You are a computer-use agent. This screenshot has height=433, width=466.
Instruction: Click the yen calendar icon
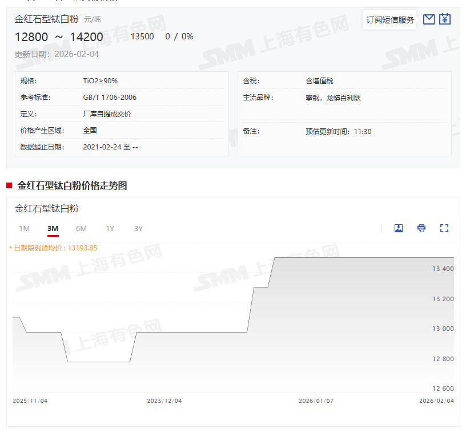(445, 19)
